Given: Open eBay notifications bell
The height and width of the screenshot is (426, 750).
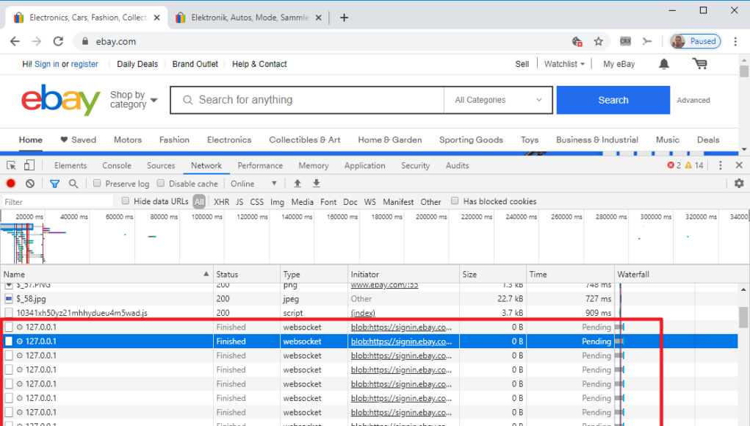Looking at the screenshot, I should (x=664, y=64).
